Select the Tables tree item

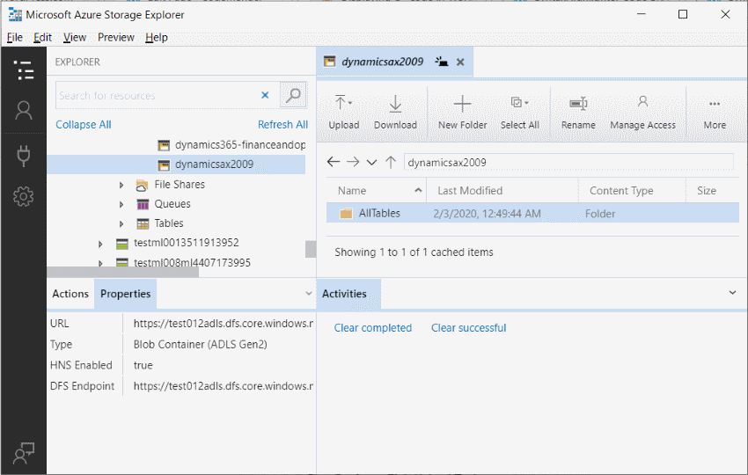pyautogui.click(x=168, y=223)
